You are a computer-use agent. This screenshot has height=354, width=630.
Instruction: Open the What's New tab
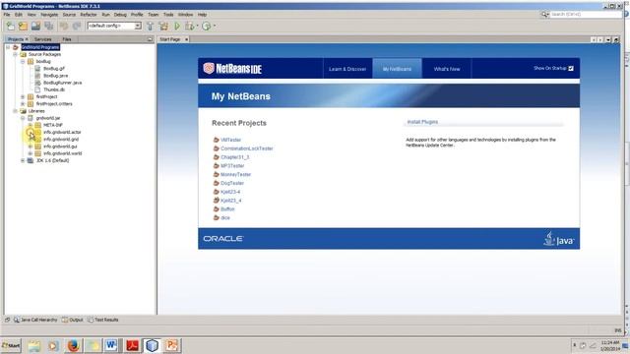click(x=447, y=69)
